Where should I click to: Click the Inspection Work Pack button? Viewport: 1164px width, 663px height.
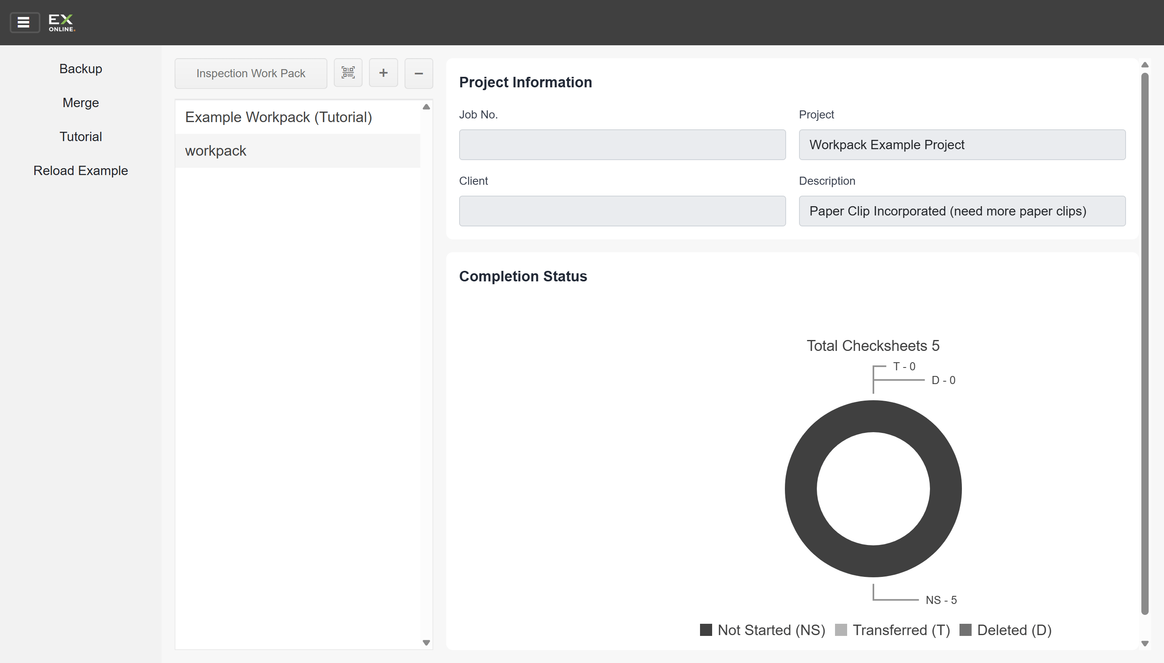[x=251, y=73]
